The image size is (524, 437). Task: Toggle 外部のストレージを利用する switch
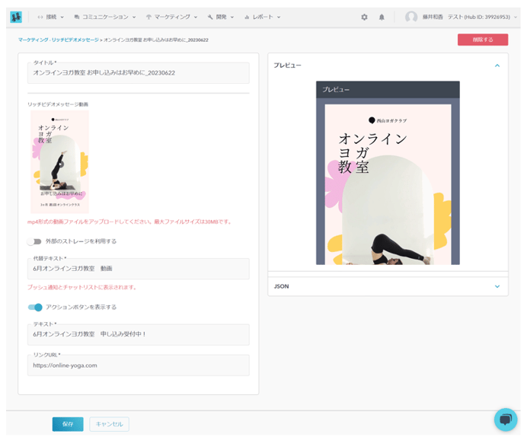pyautogui.click(x=34, y=241)
